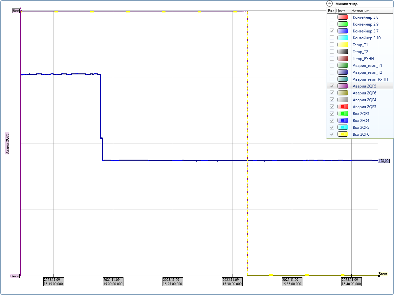
Task: Click the red Контейнер 3.8 color swatch
Action: (x=343, y=17)
